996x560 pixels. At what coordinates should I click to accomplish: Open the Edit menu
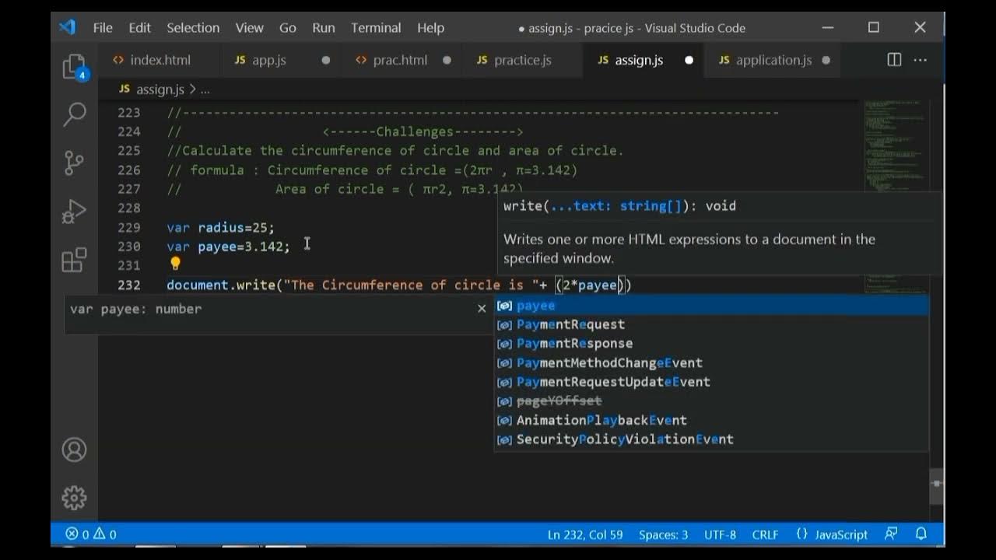coord(139,27)
